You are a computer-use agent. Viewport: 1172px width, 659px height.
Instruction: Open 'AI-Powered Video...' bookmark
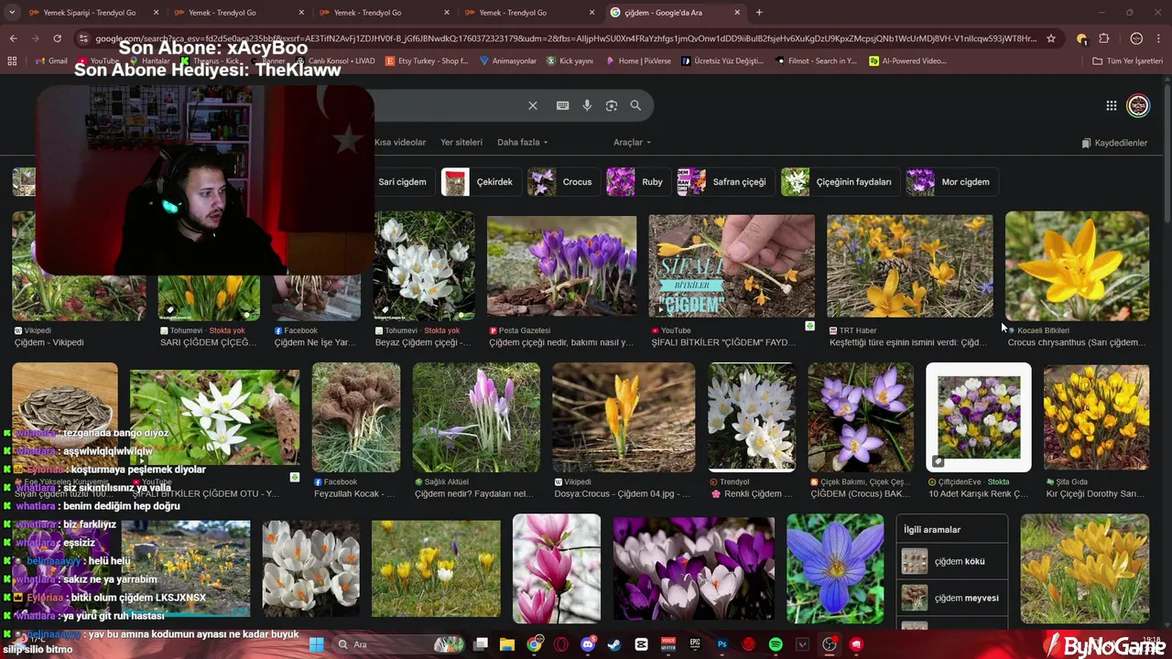click(x=907, y=60)
